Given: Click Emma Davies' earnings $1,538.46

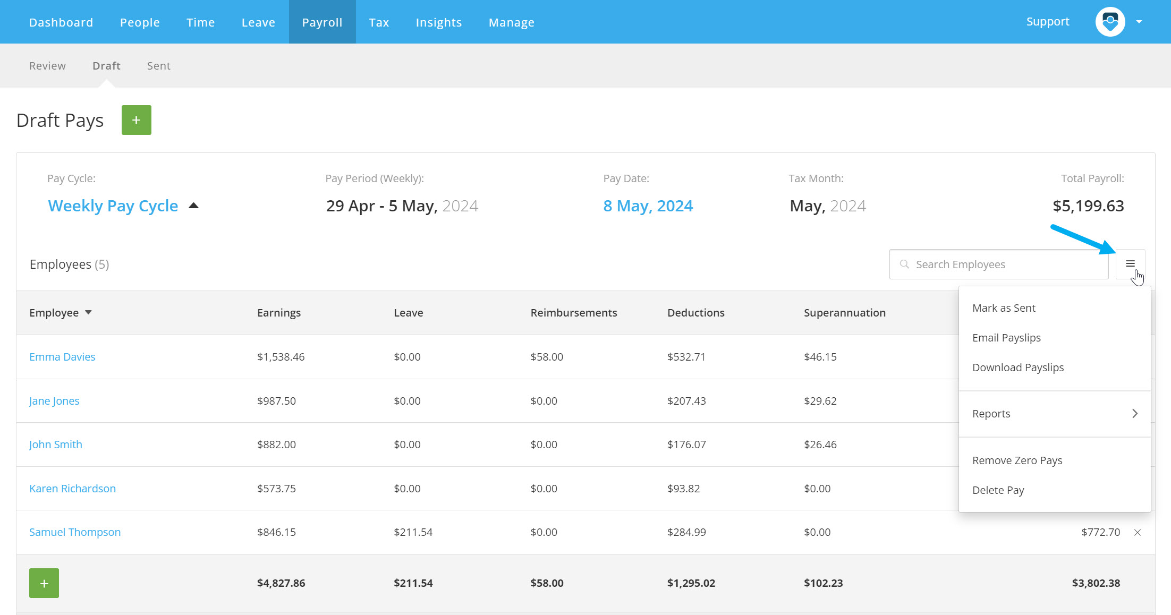Looking at the screenshot, I should 281,357.
